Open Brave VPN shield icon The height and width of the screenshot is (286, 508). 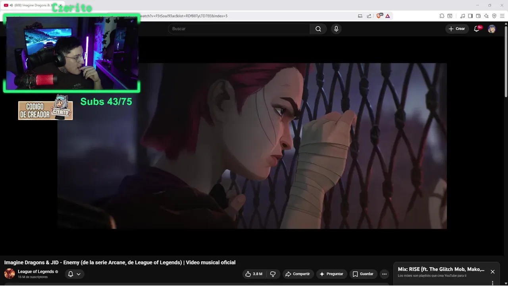[x=494, y=16]
